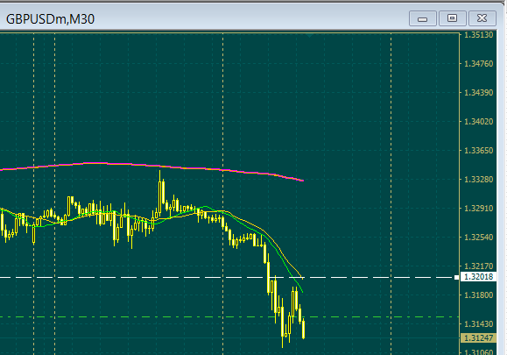Screen dimensions: 507x355
Task: Click the 1.32018 white price label
Action: point(479,277)
